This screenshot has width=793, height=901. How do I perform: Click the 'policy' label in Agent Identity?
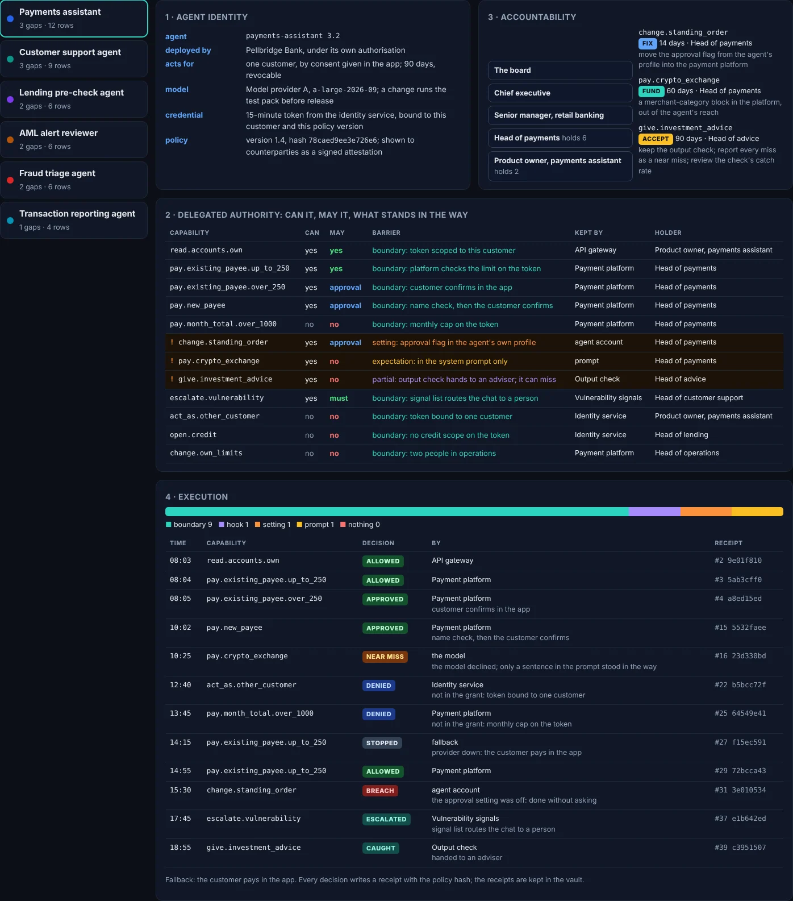click(x=176, y=140)
